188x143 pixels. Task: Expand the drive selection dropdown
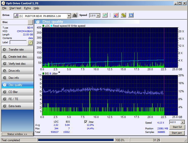click(69, 16)
